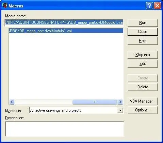Delete the selected macro

143,87
